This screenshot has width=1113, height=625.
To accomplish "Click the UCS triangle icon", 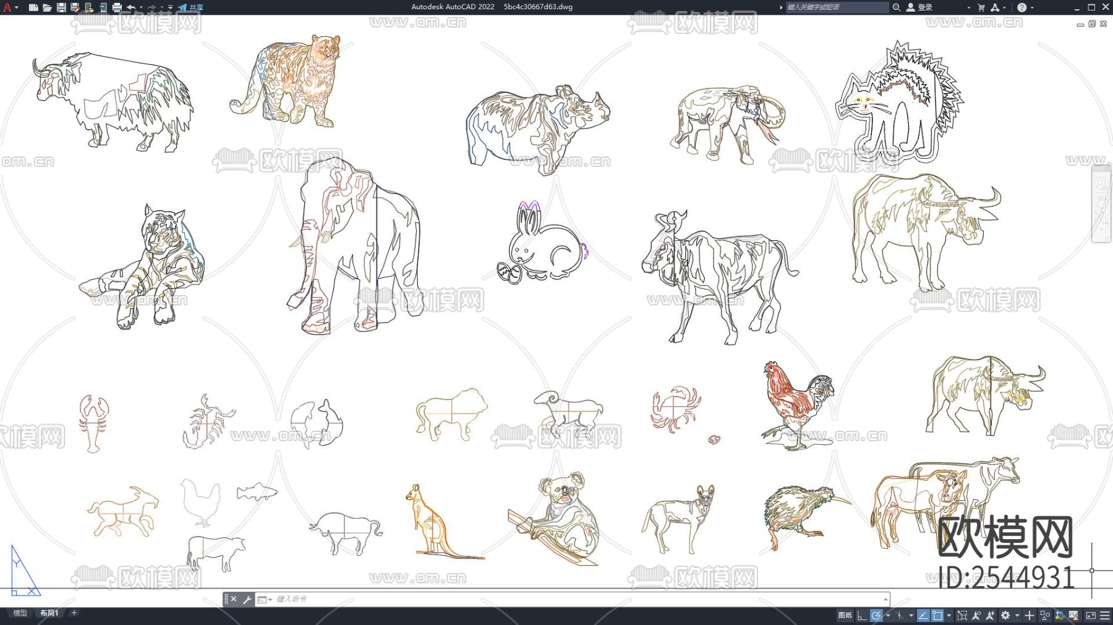I will [x=25, y=571].
